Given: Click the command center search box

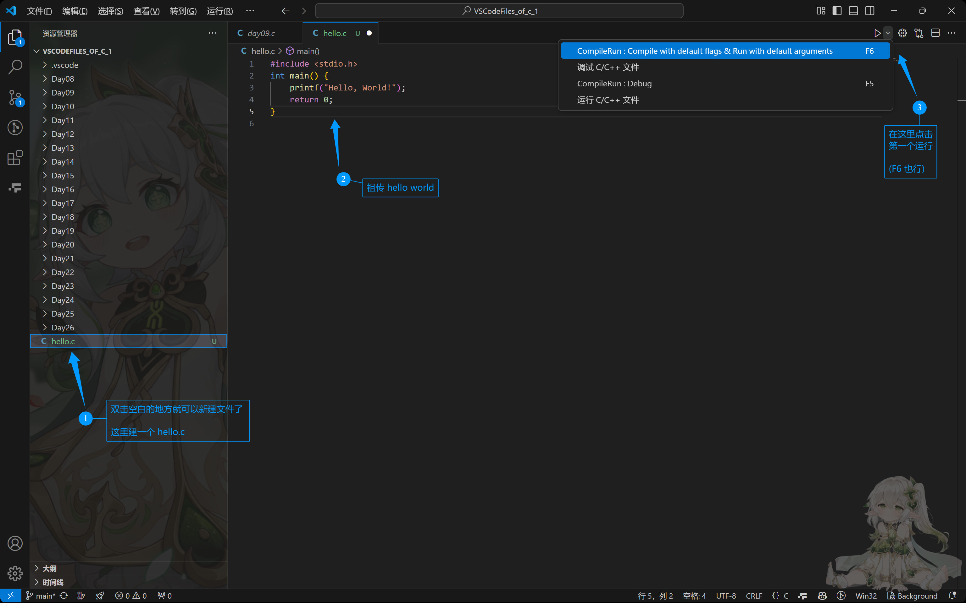Looking at the screenshot, I should 499,11.
